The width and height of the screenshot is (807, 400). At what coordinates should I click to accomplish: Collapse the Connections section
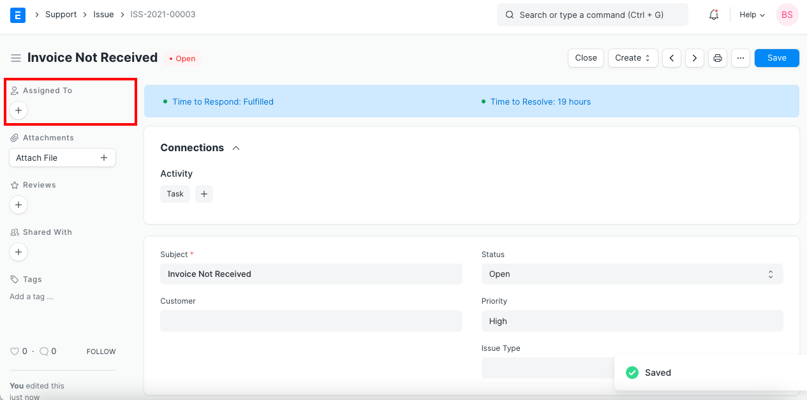click(235, 147)
